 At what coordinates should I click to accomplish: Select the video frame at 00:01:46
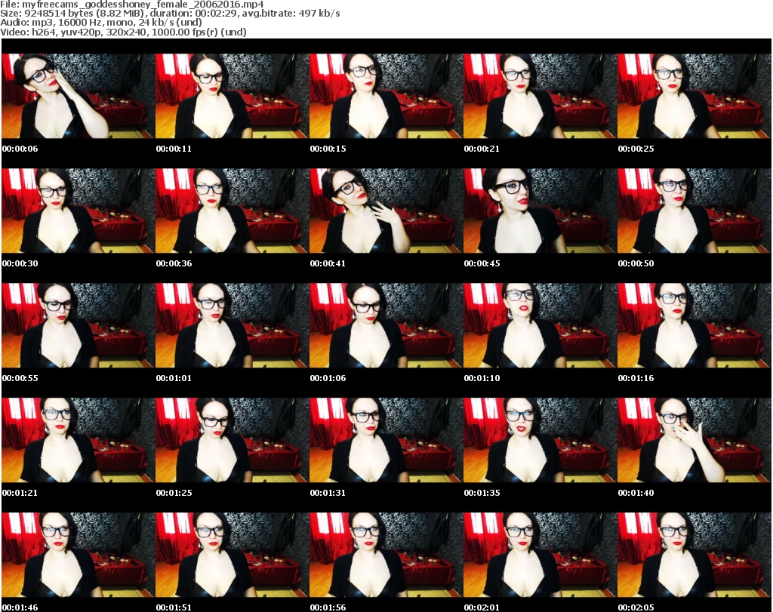(78, 555)
